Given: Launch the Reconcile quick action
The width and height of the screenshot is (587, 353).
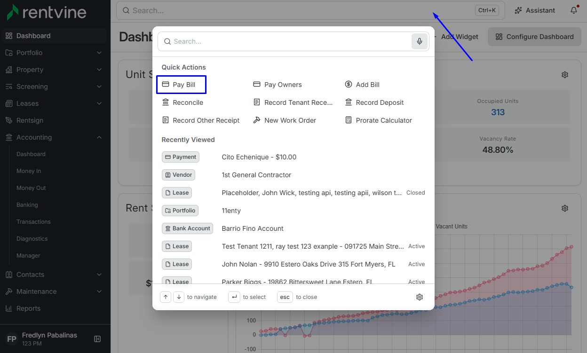Looking at the screenshot, I should [x=182, y=102].
